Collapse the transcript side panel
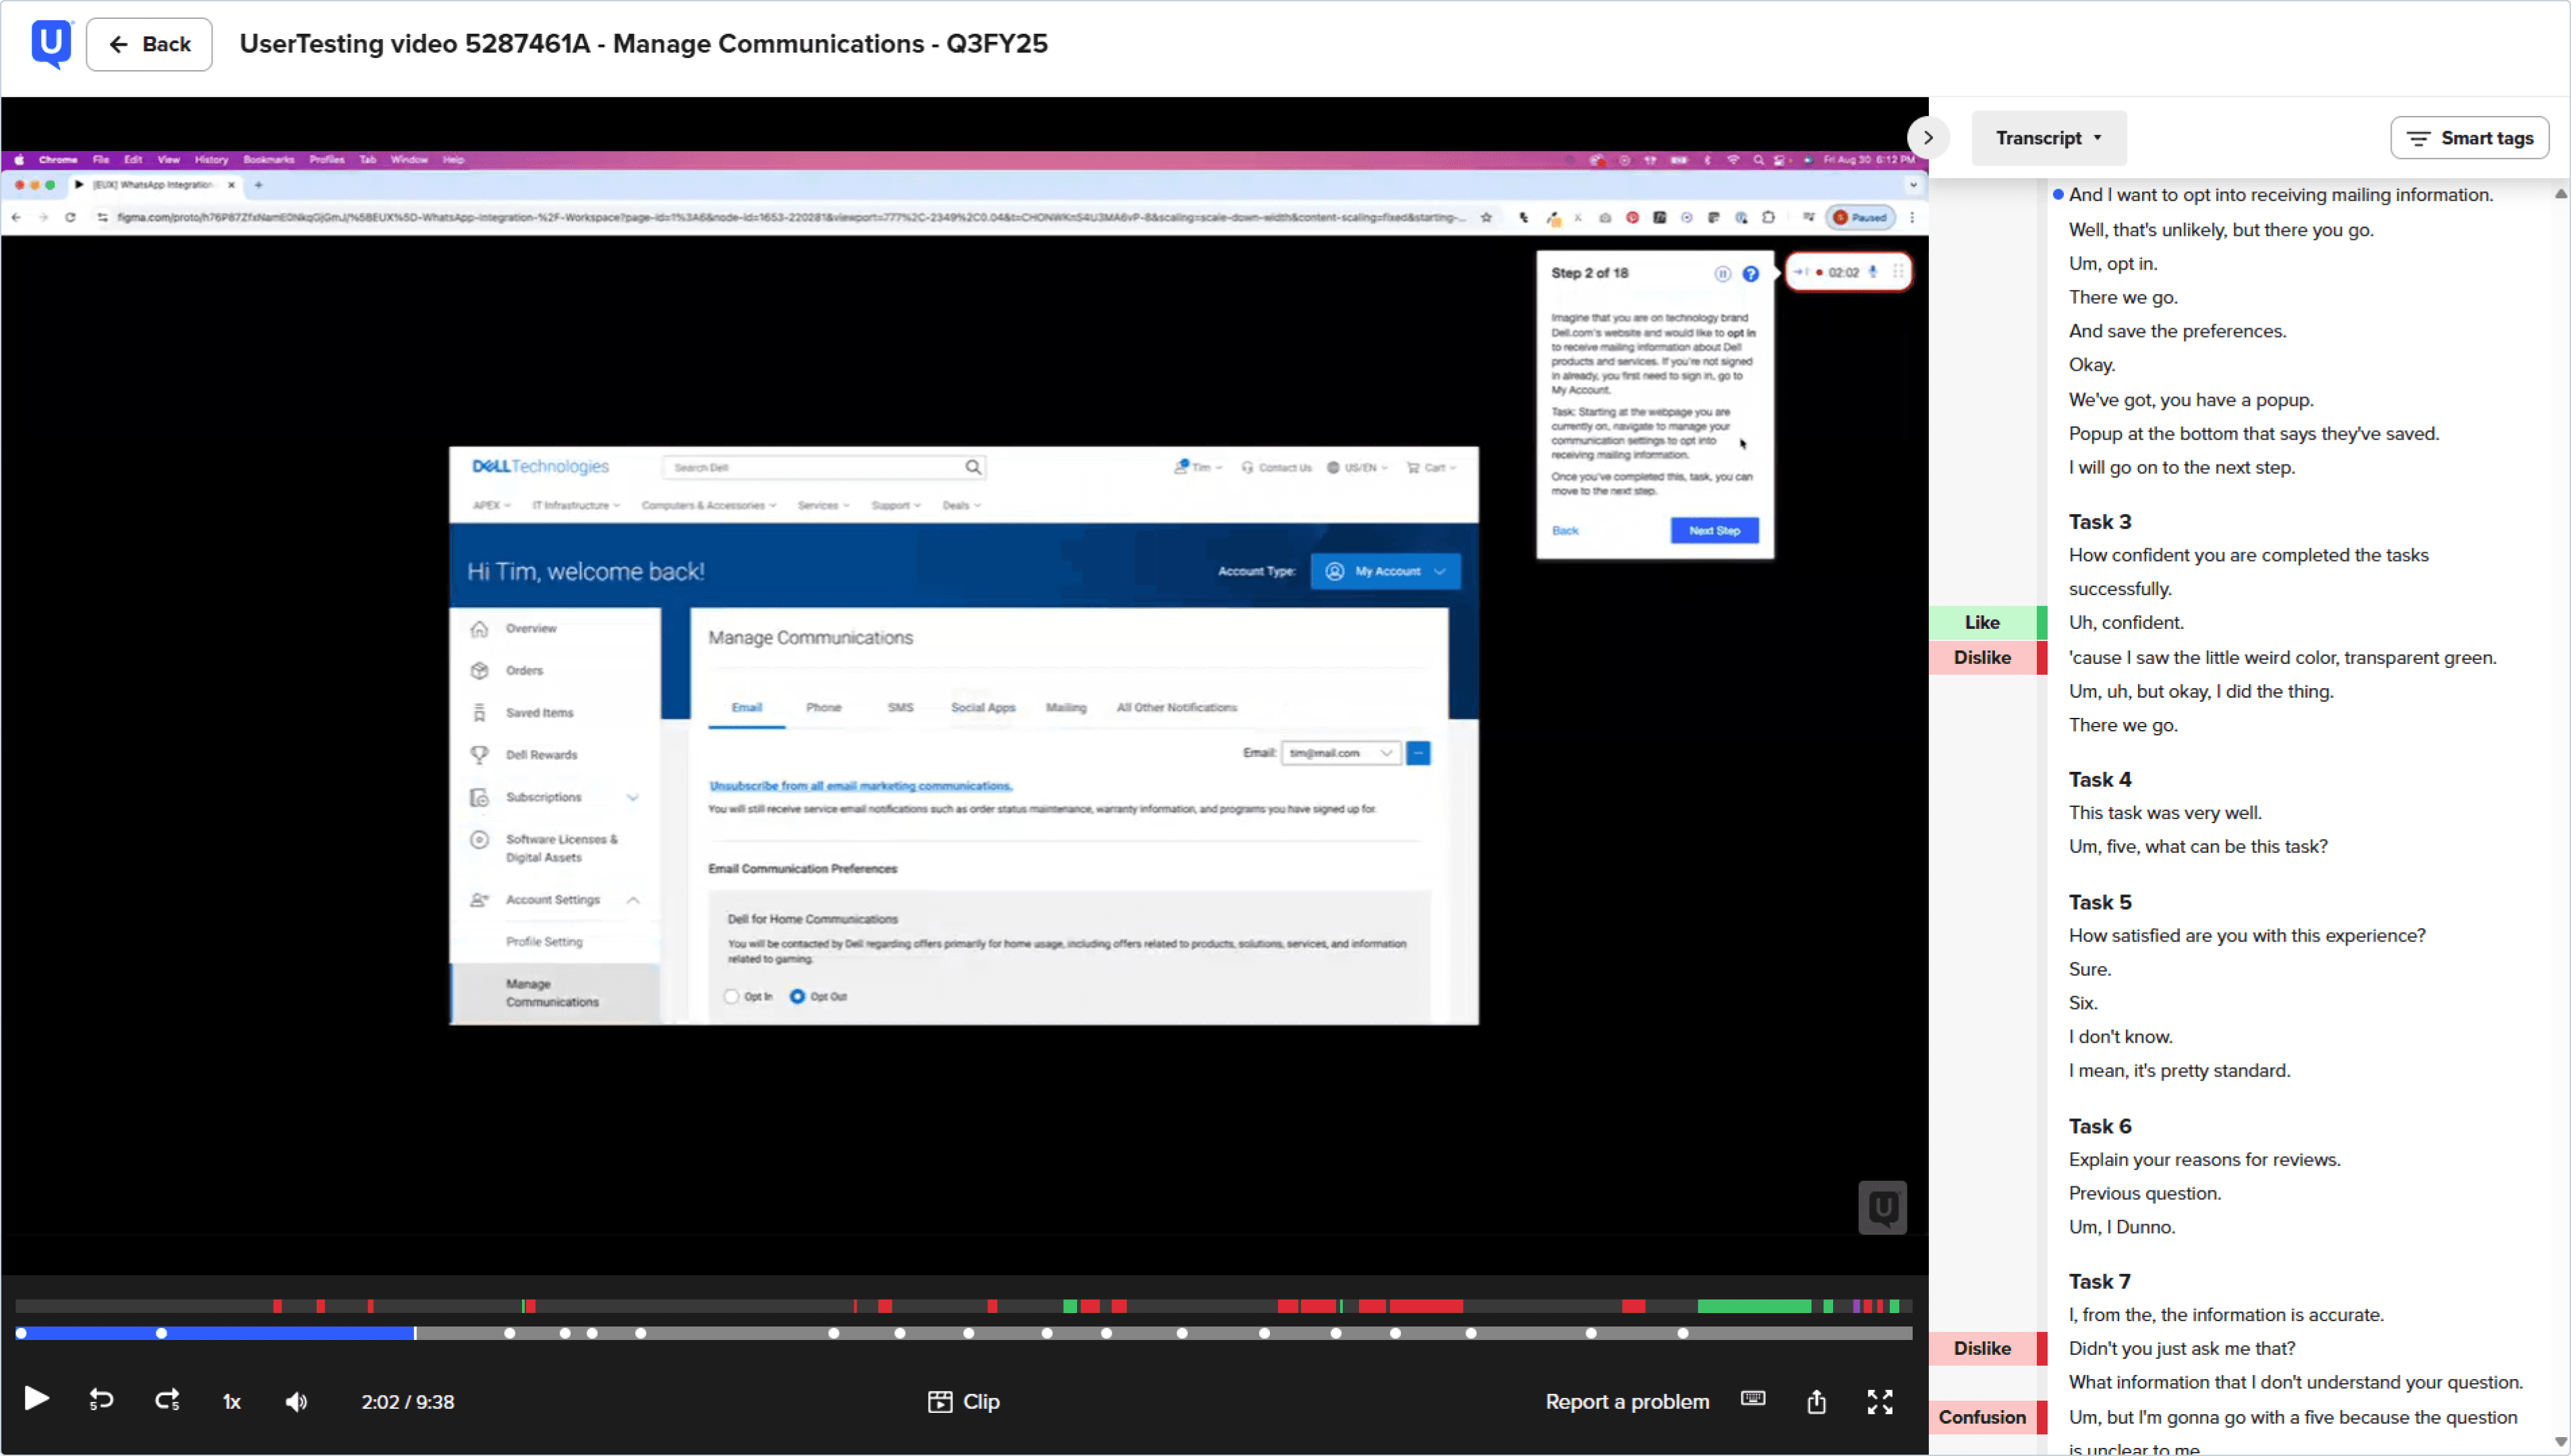Image resolution: width=2571 pixels, height=1456 pixels. pos(1928,138)
